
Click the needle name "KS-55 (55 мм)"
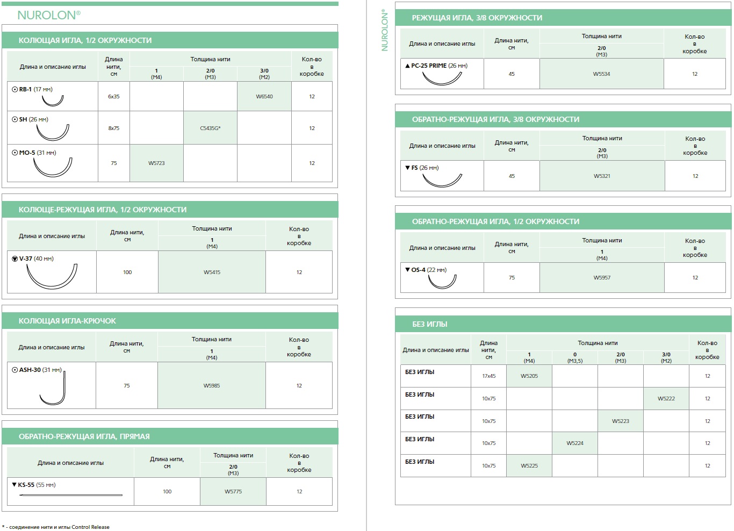(37, 485)
